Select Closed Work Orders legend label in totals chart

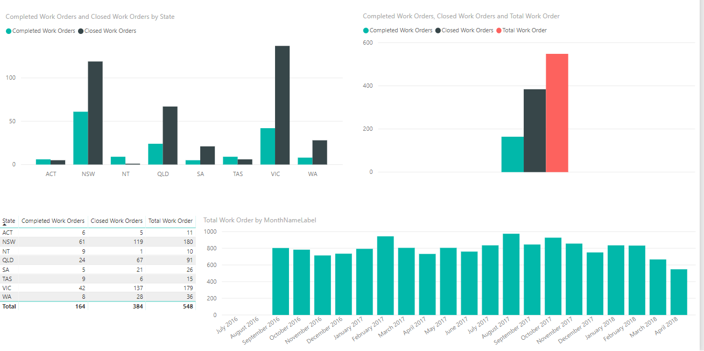[467, 31]
